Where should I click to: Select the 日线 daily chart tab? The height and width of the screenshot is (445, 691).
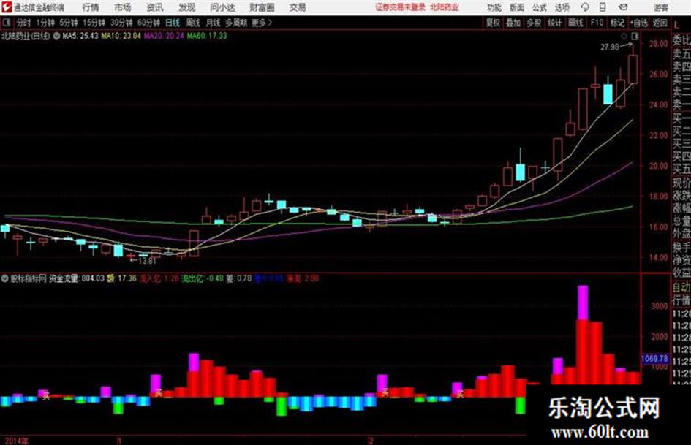173,23
